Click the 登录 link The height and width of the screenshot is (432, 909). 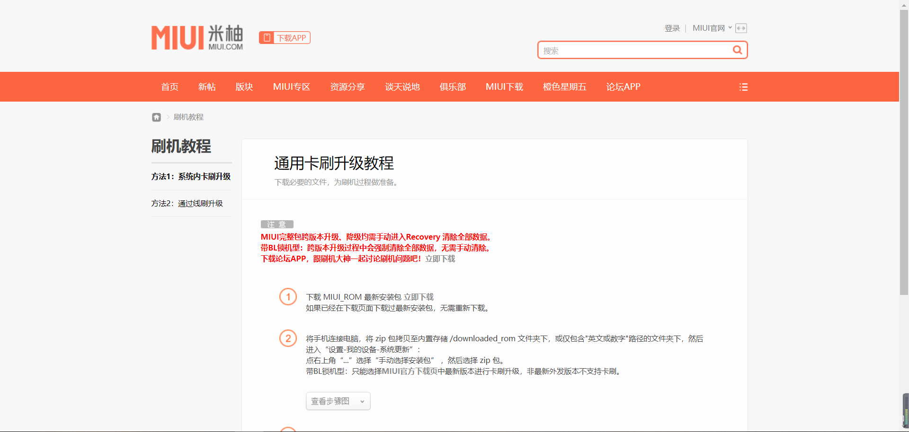[672, 28]
